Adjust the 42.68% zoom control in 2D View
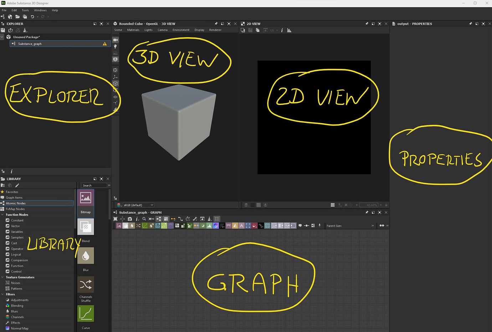 coord(370,205)
